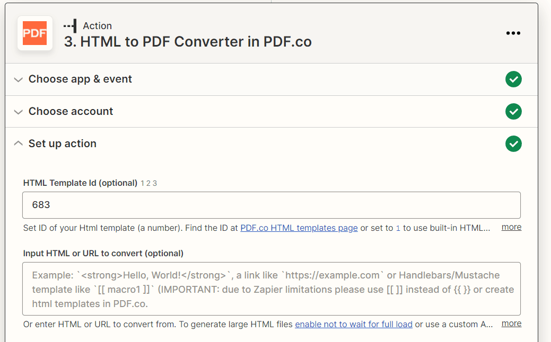Click inside the HTML Template Id field showing 683

point(271,205)
